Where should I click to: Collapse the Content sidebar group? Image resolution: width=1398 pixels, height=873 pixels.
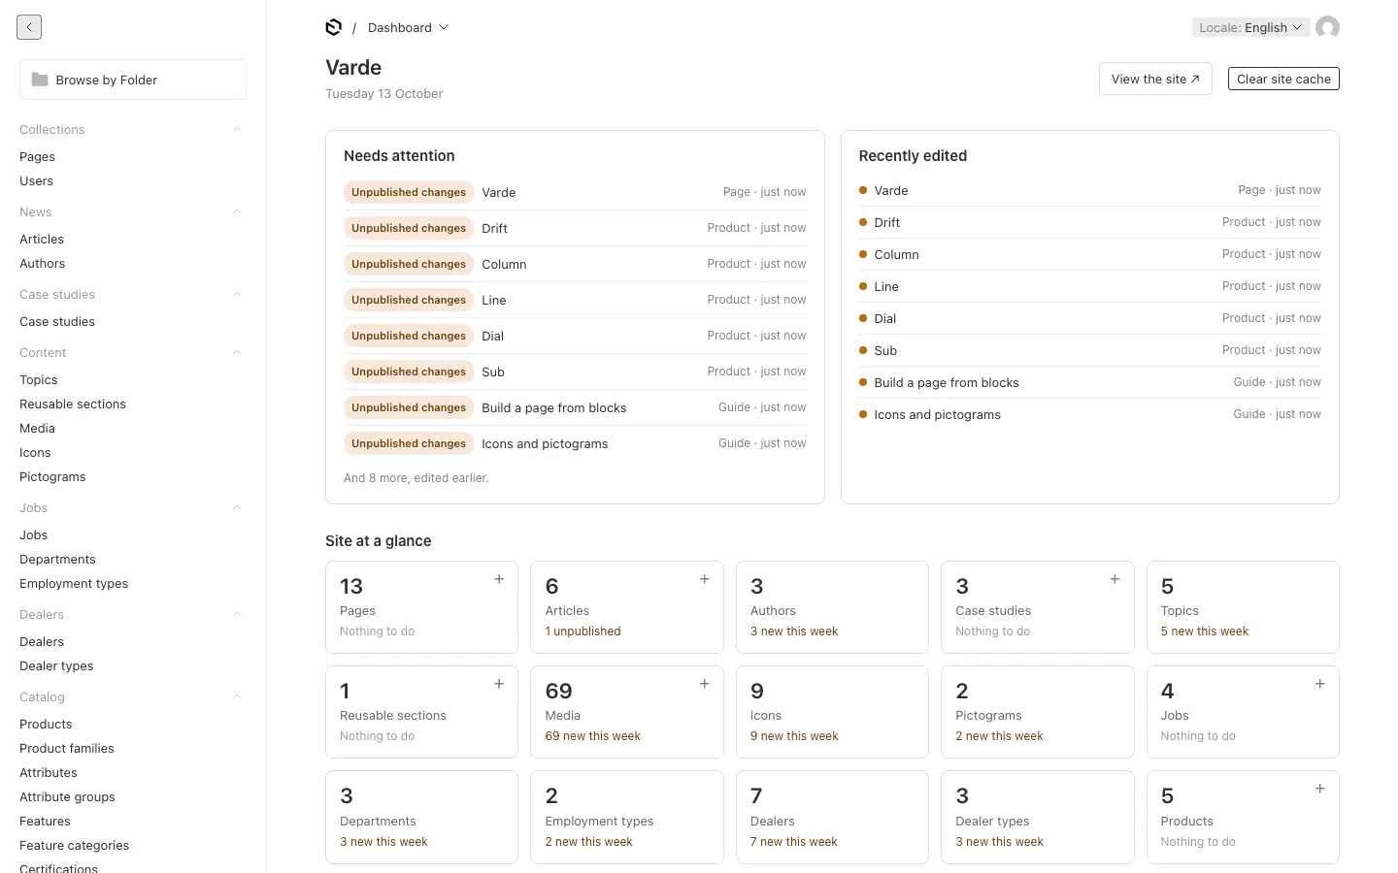237,352
